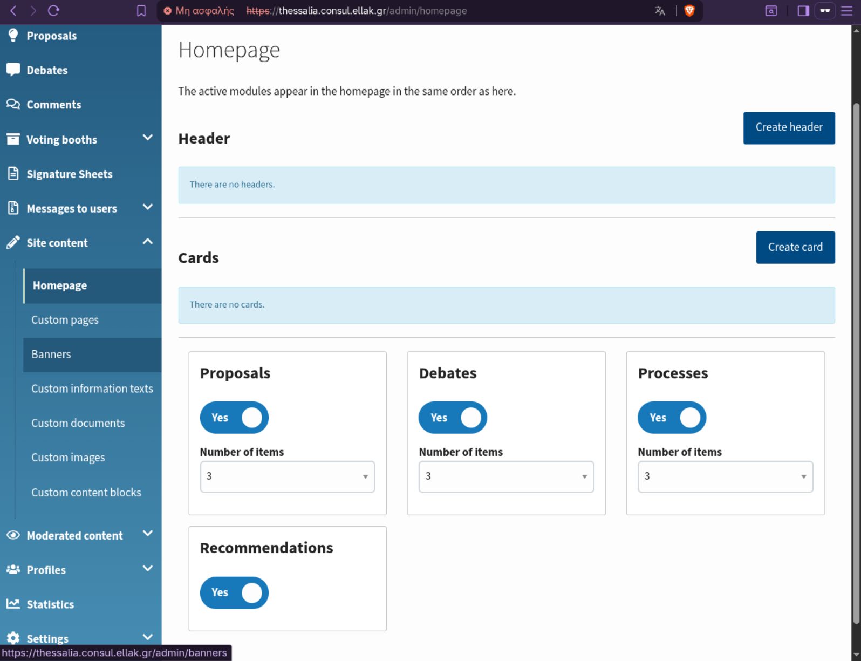
Task: Open Debates link in sidebar
Action: pyautogui.click(x=47, y=70)
